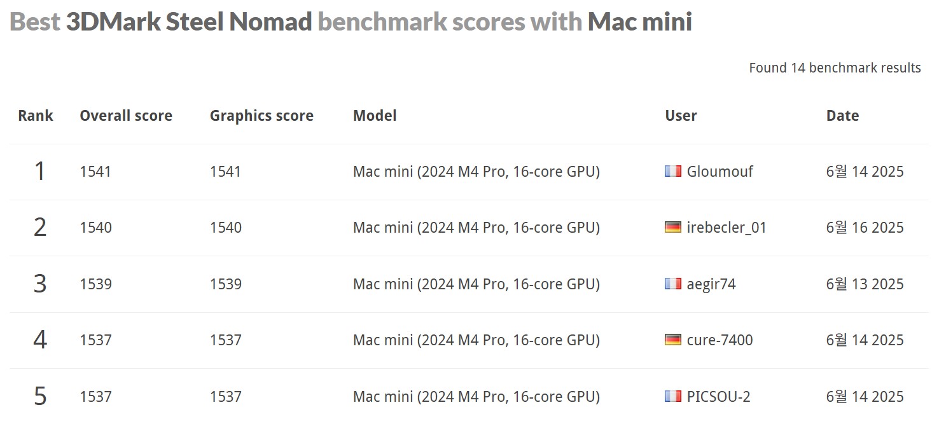Viewport: 932px width, 426px height.
Task: Click the German flag next to irebecler_01
Action: coord(673,227)
